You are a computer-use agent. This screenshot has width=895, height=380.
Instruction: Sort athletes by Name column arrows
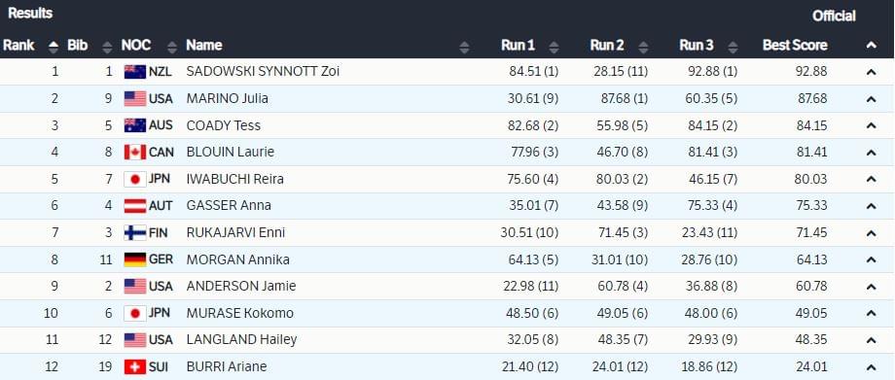tap(464, 47)
